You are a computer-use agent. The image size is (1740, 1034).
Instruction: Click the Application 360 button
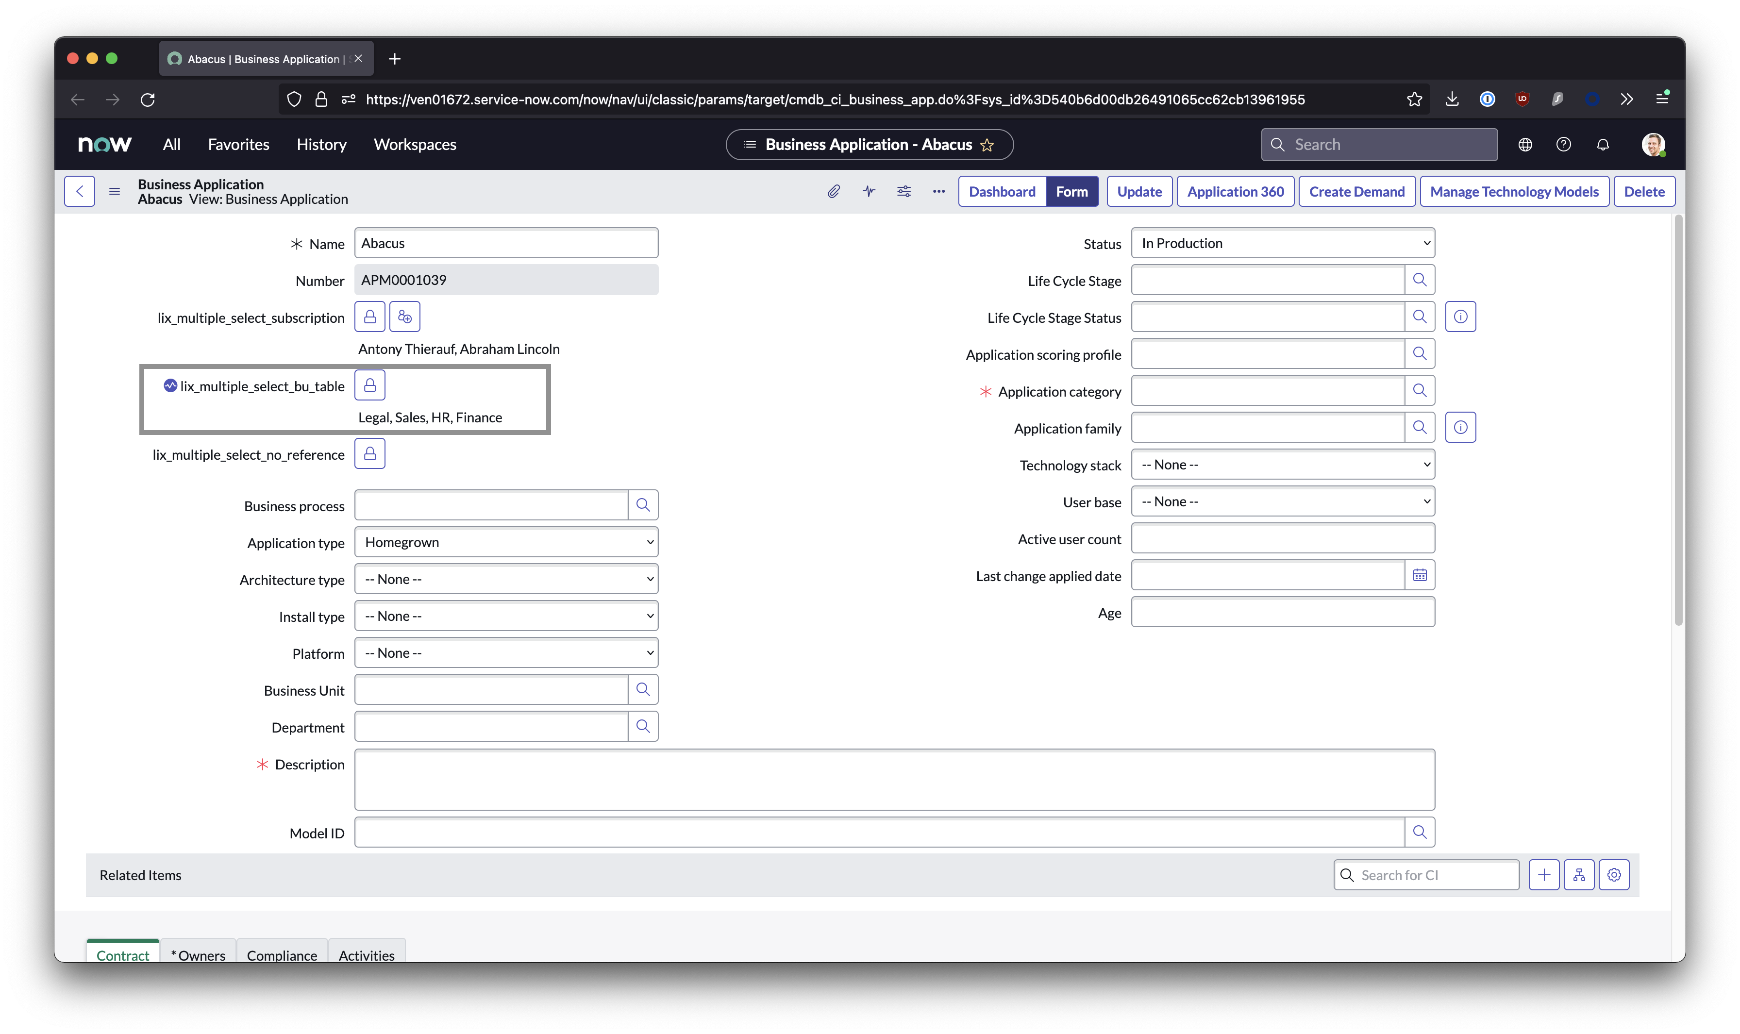click(x=1235, y=192)
